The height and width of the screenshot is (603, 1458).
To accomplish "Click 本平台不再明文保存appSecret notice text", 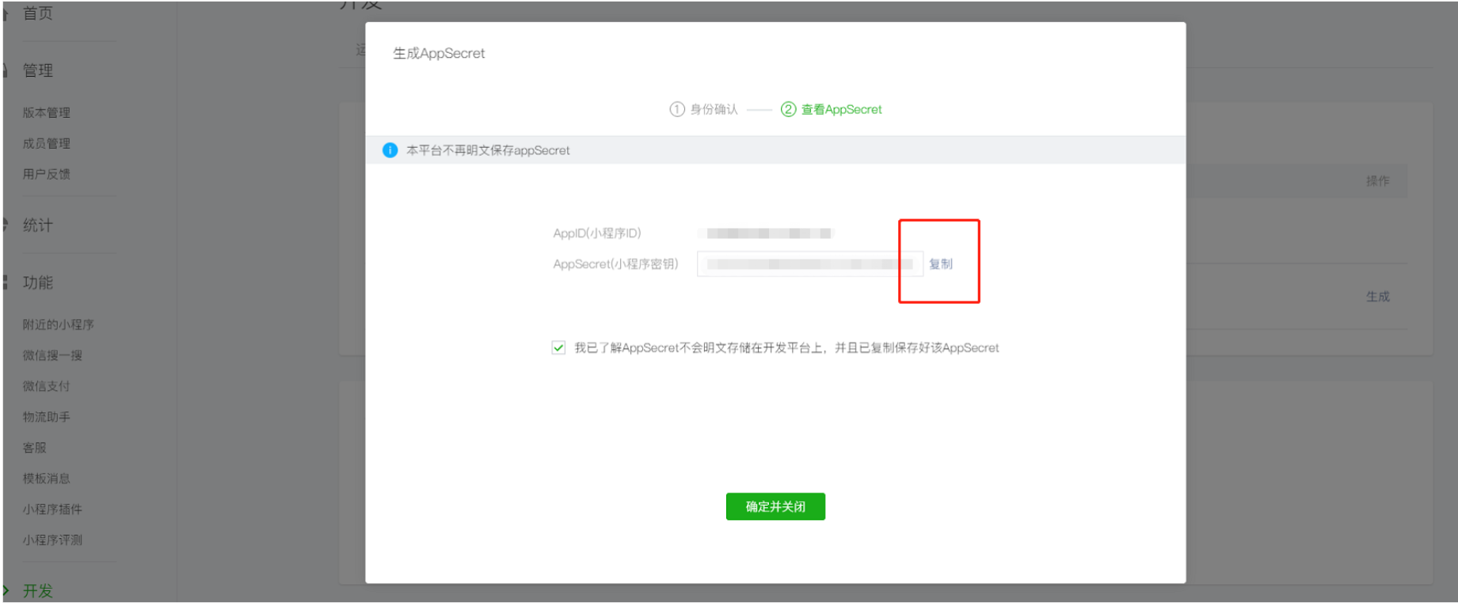I will 488,150.
